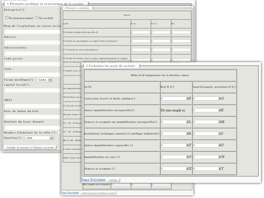Click the AT Autres immobilisations corporelles input
The height and width of the screenshot is (198, 264).
pyautogui.click(x=174, y=145)
